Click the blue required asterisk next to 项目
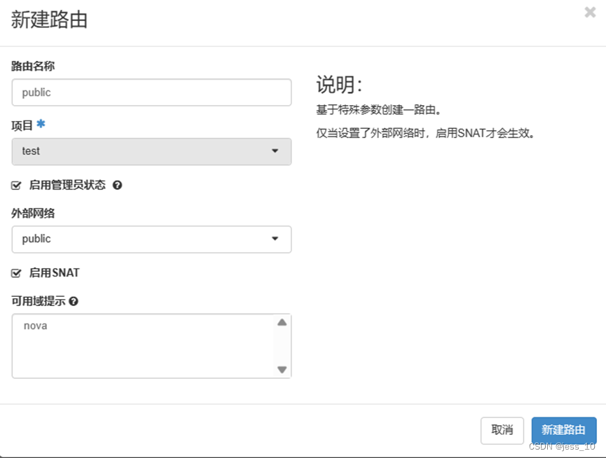606x458 pixels. click(41, 123)
